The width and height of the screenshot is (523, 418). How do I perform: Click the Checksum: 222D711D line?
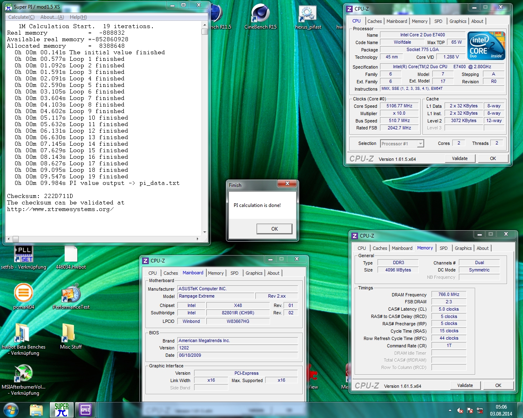(x=40, y=196)
